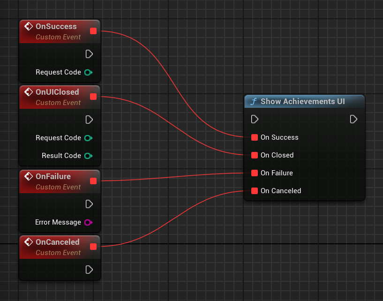Click OnCanceled custom event diamond icon

(x=29, y=242)
